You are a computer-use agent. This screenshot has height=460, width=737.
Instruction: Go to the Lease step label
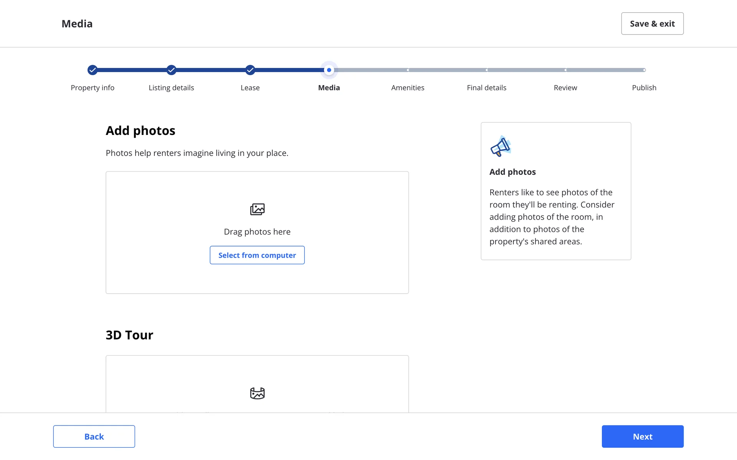click(250, 88)
